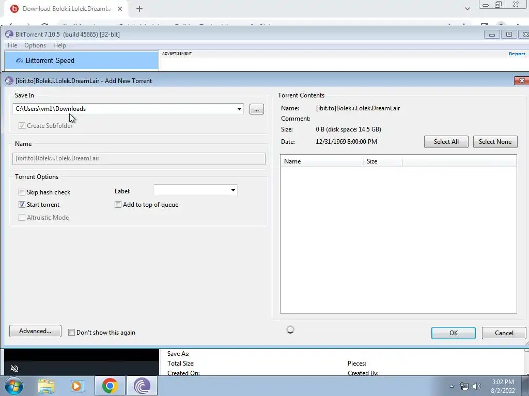Open network status tray icon
Image resolution: width=529 pixels, height=396 pixels.
464,386
